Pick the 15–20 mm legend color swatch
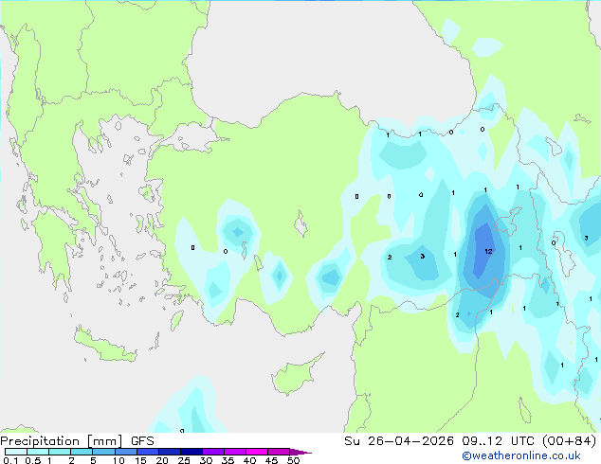 click(147, 452)
